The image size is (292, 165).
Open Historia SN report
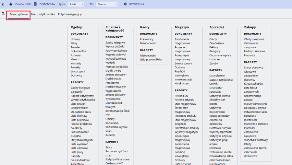(x=181, y=96)
